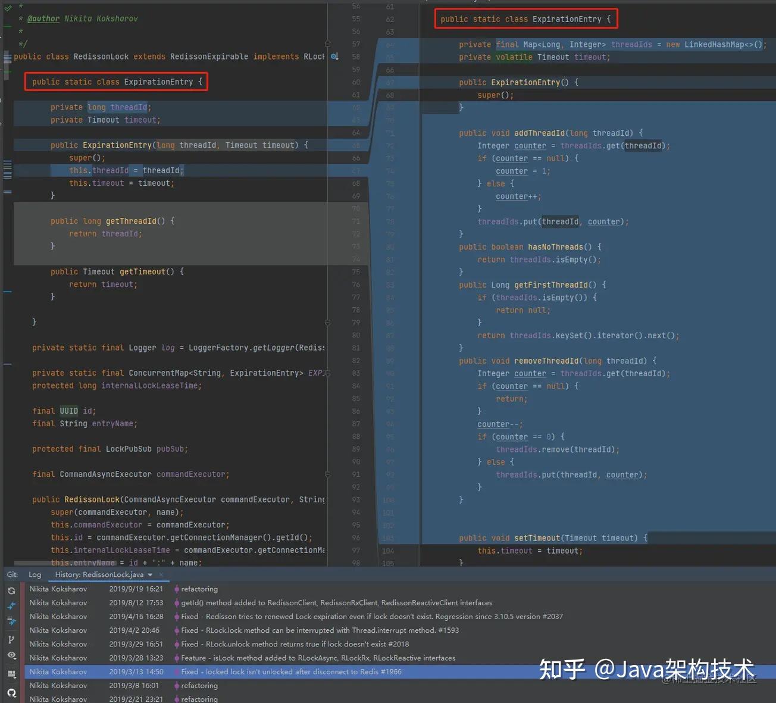Collapse the RedissonLock class fold marker
776x703 pixels.
click(6, 58)
